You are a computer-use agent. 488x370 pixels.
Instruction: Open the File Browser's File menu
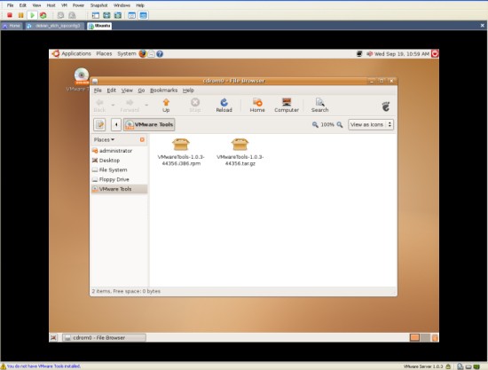[98, 91]
